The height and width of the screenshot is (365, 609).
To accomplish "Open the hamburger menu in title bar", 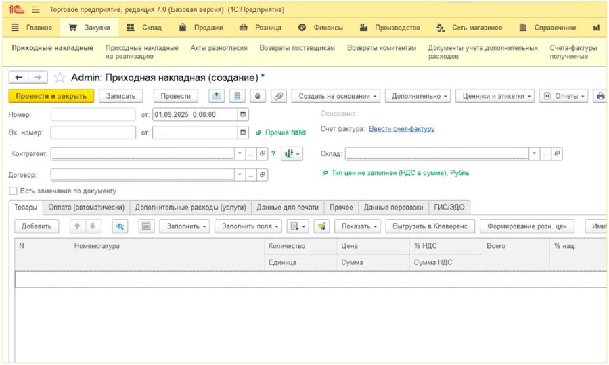I will click(x=36, y=9).
